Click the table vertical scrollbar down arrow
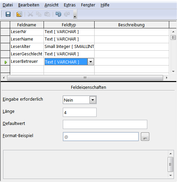 point(173,72)
